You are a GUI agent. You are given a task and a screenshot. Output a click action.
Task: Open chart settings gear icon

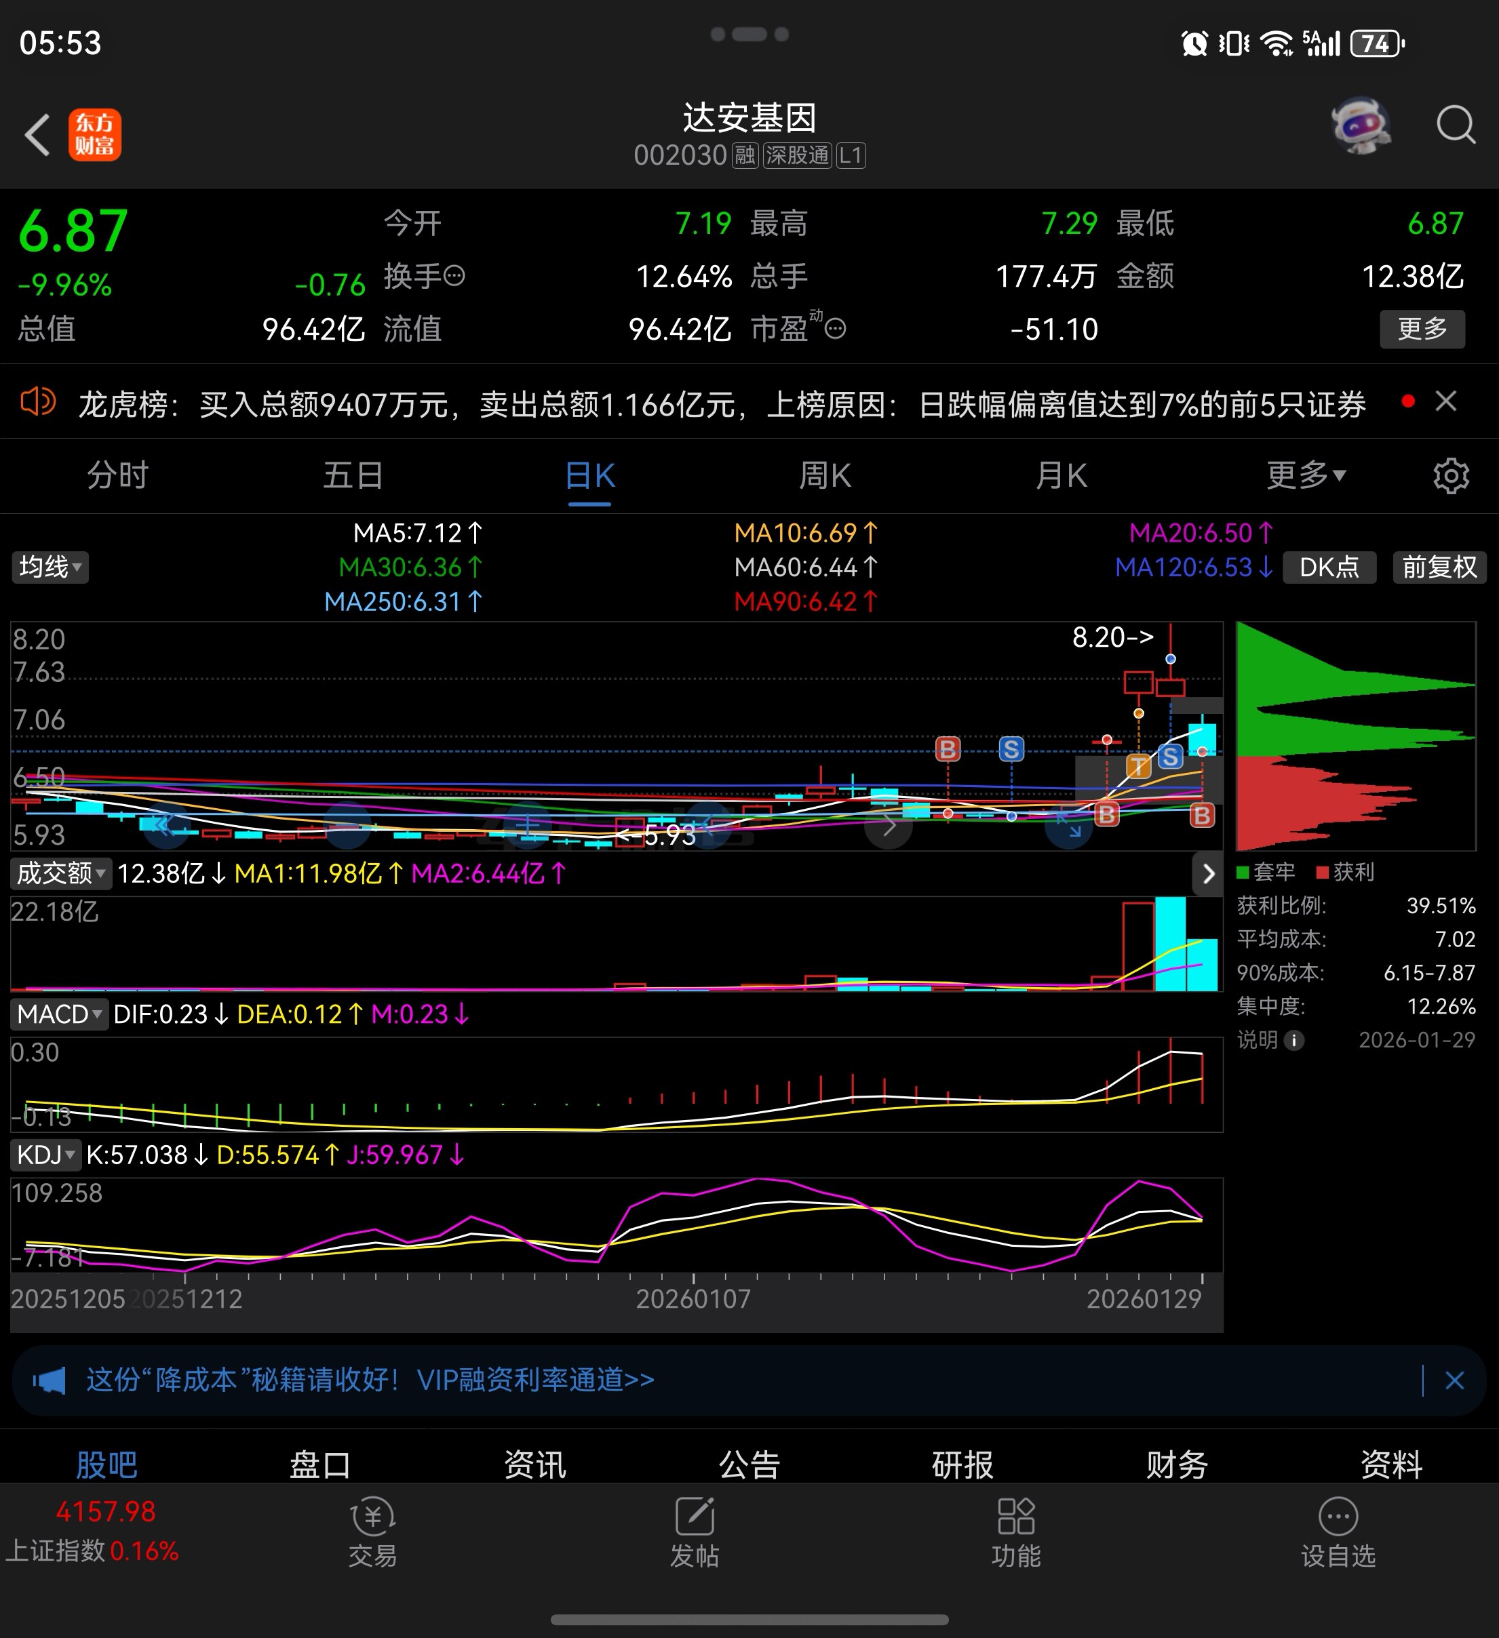[x=1450, y=476]
